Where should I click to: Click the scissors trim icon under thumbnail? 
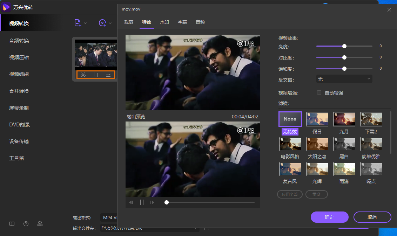click(83, 75)
